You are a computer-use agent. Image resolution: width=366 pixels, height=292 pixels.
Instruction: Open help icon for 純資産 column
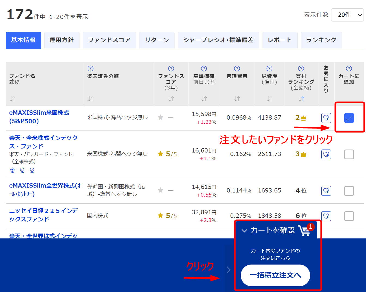point(269,69)
